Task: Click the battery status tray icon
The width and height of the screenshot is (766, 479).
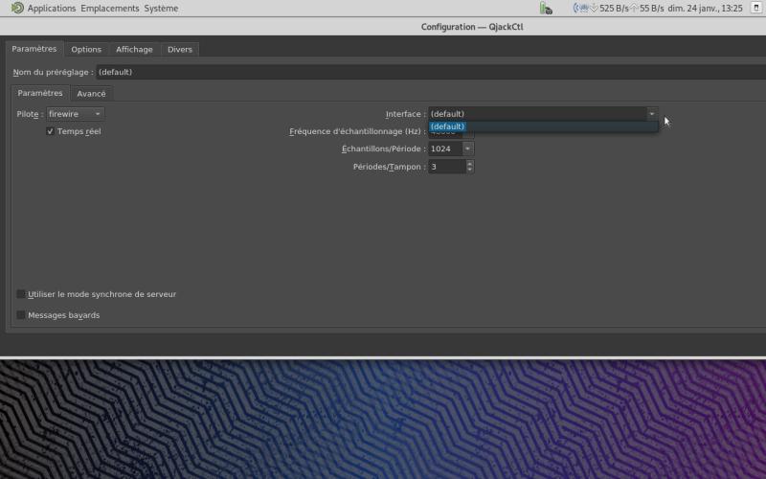Action: [x=546, y=9]
